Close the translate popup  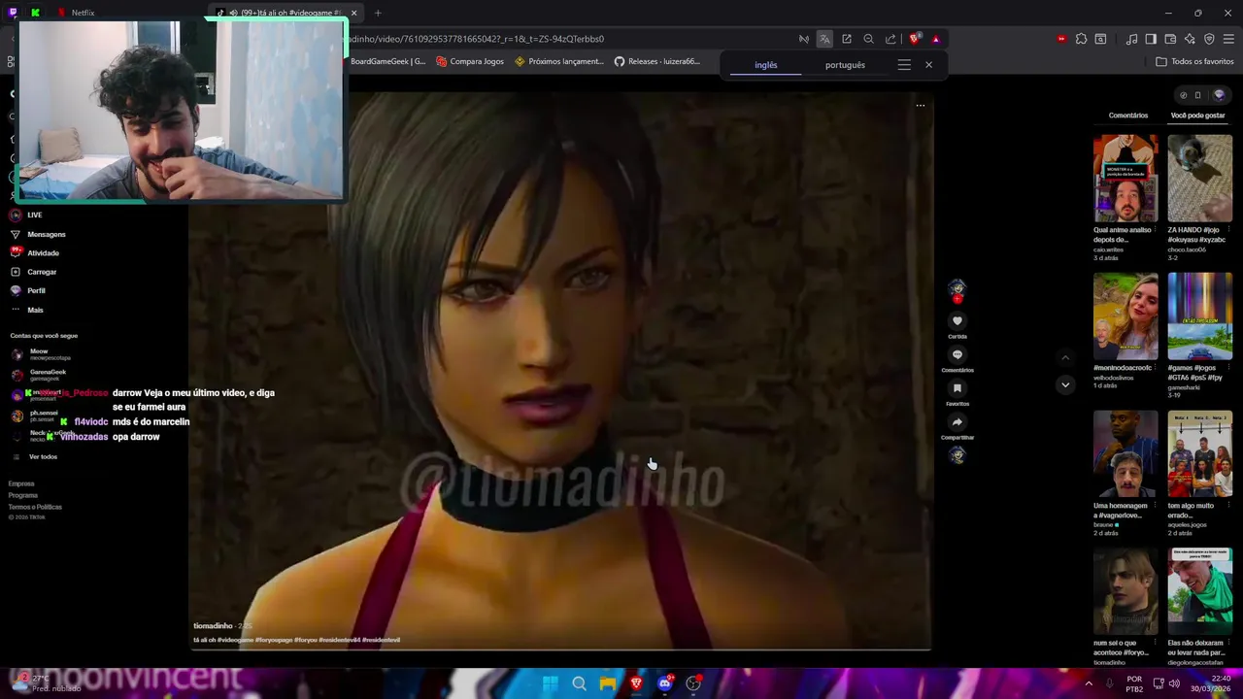[928, 65]
